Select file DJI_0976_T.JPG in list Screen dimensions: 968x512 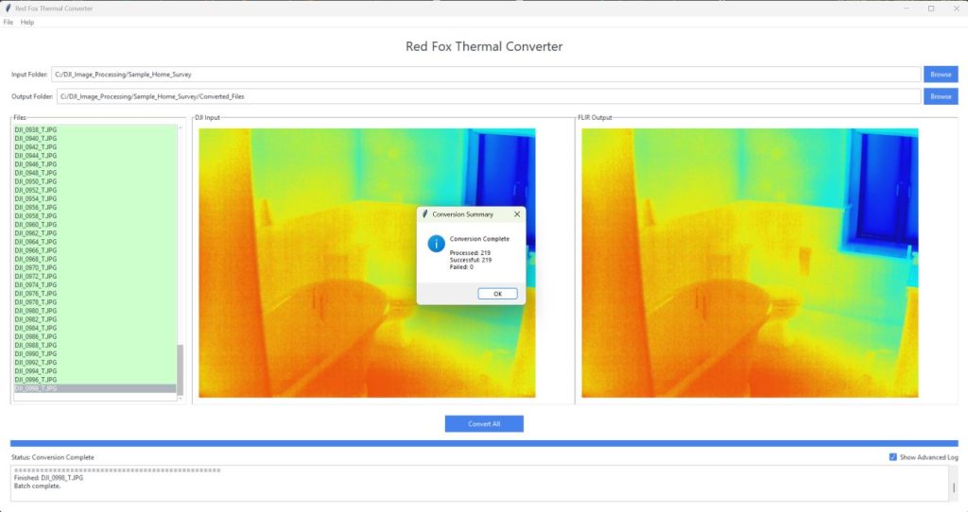(95, 294)
